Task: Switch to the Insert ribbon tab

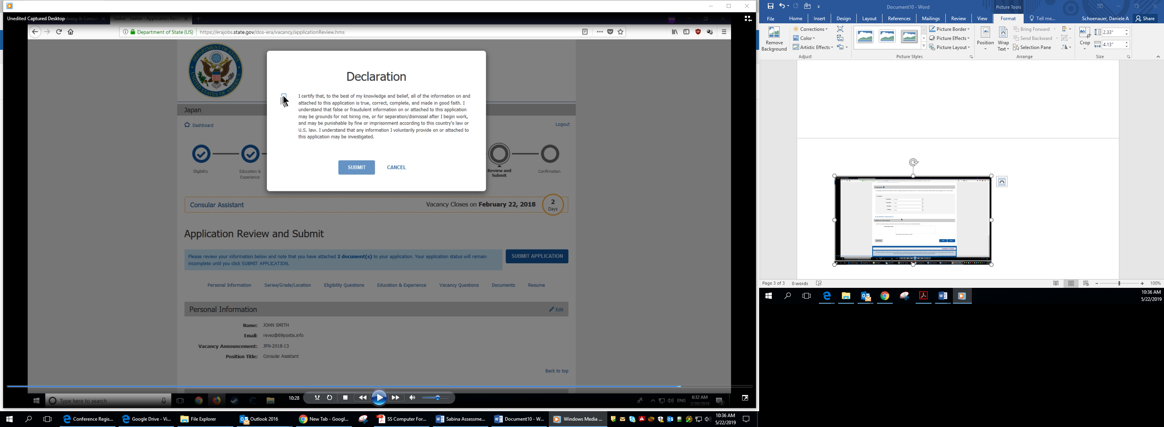Action: point(819,19)
